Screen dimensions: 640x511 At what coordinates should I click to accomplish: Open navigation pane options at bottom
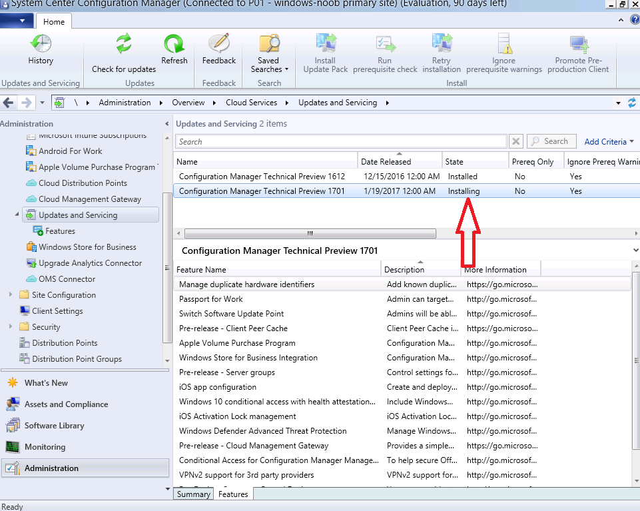tap(167, 489)
